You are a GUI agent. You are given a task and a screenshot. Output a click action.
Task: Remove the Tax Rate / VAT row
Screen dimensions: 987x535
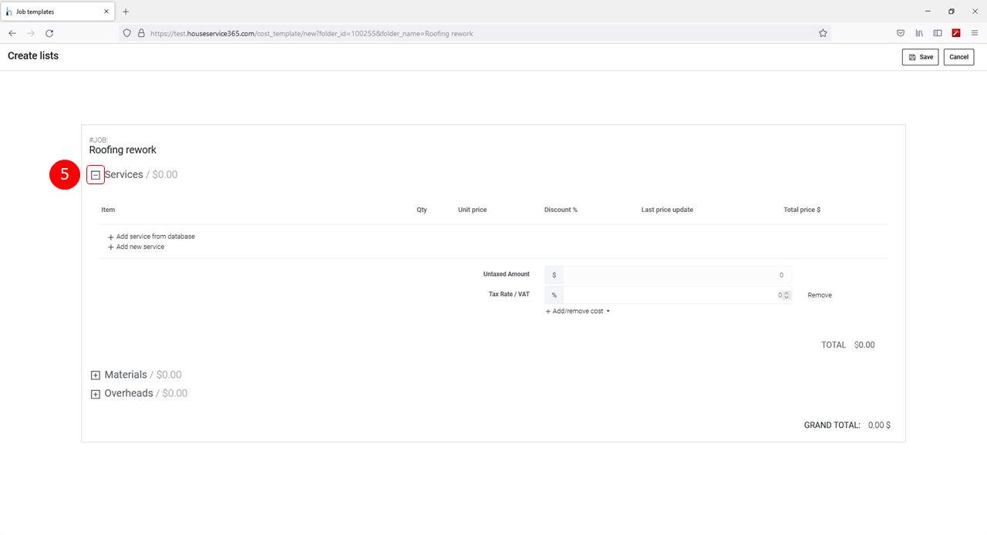click(x=819, y=295)
